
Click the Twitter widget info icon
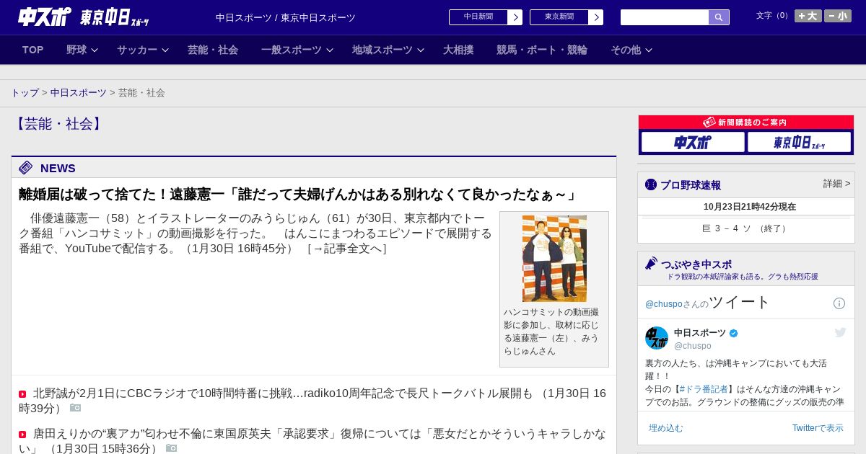(839, 303)
